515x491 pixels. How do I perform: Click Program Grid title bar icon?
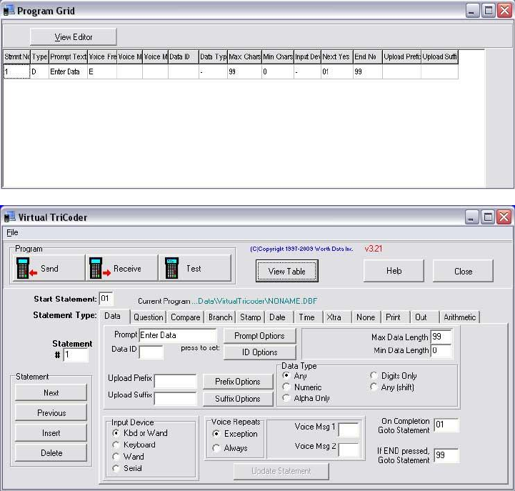coord(9,11)
